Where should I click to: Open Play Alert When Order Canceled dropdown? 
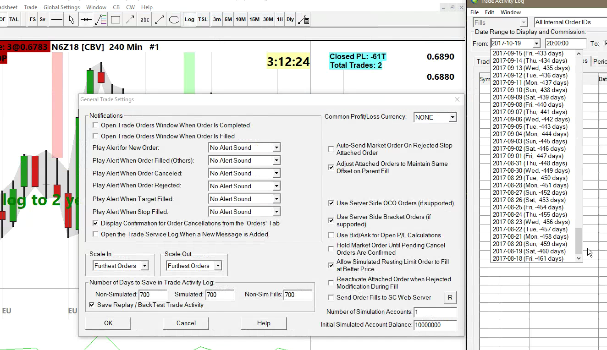click(276, 173)
